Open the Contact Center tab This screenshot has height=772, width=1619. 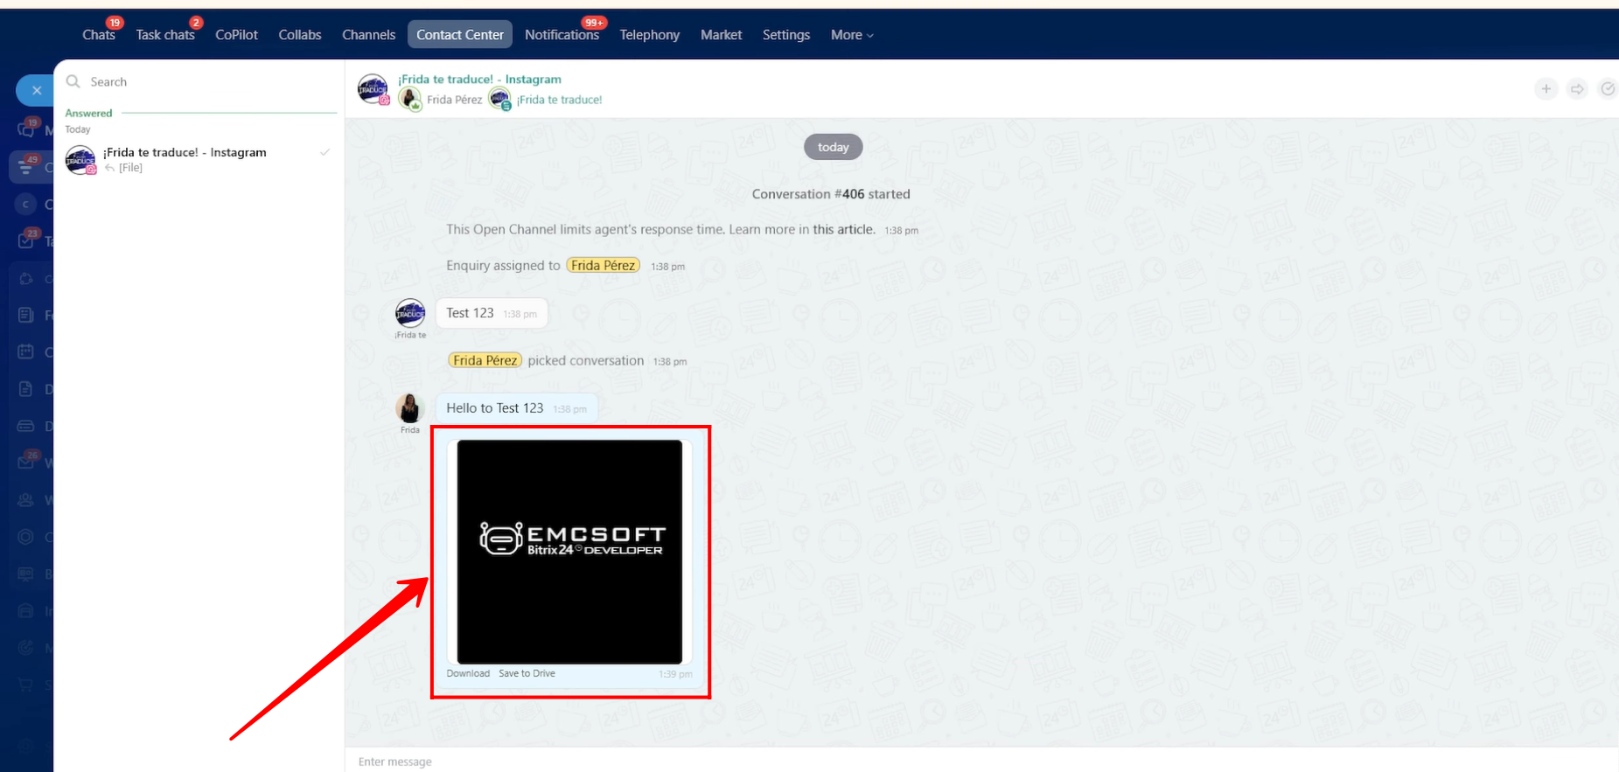point(459,35)
